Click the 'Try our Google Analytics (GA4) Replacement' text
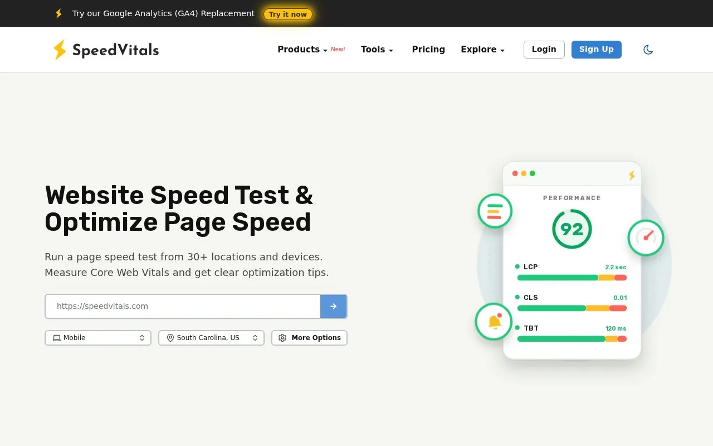The height and width of the screenshot is (446, 713). [x=163, y=13]
